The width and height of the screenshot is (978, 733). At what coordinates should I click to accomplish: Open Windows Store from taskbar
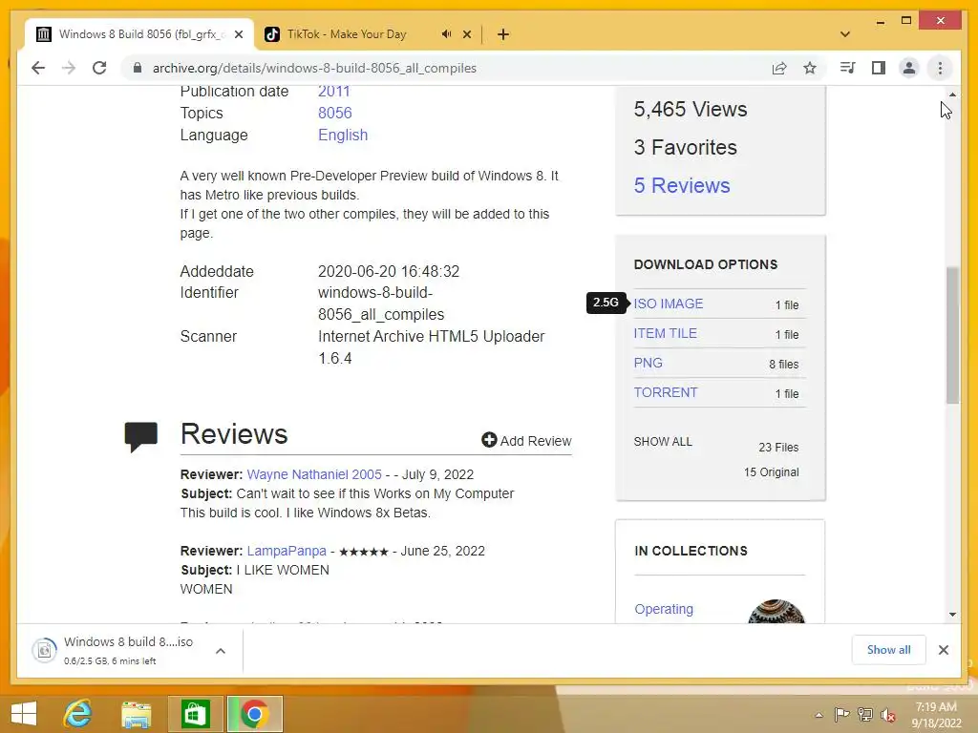pos(195,714)
